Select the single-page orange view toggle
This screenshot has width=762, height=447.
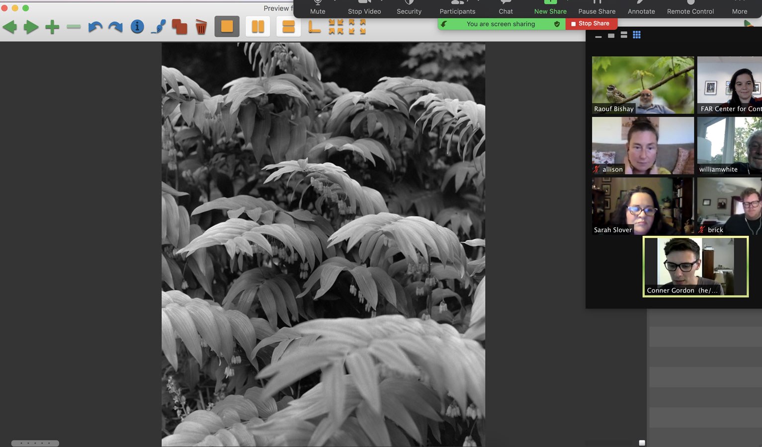(x=227, y=27)
